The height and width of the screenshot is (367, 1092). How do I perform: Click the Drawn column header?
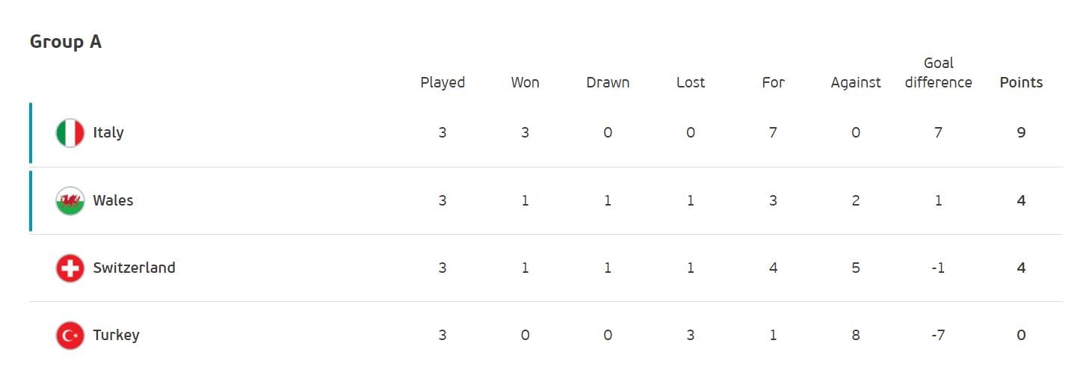(x=608, y=83)
